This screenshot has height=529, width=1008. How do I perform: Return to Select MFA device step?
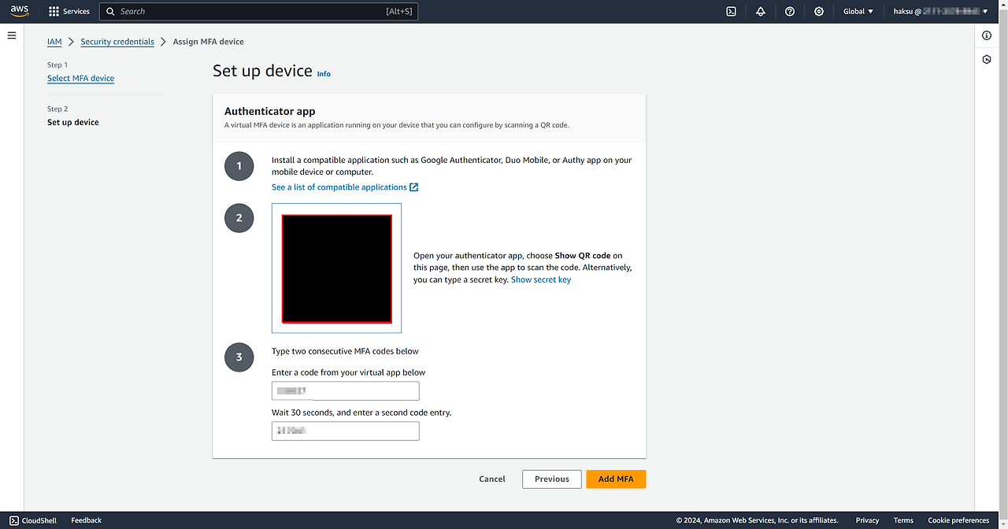[x=80, y=78]
